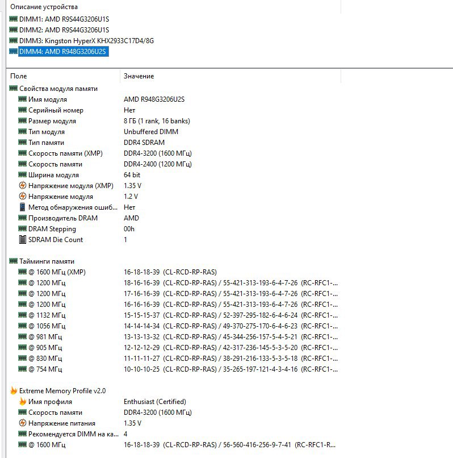
Task: Click the 'Свойства модуля памяти' group label
Action: click(58, 89)
